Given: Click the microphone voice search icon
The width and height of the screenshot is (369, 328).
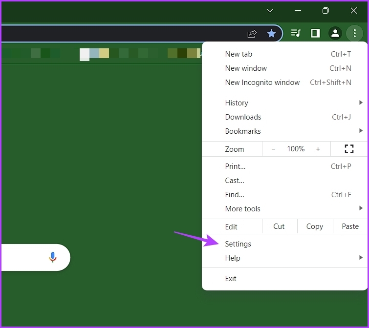Looking at the screenshot, I should [53, 257].
